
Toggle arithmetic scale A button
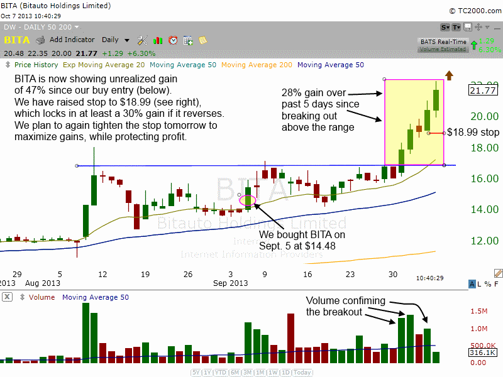coord(472,284)
